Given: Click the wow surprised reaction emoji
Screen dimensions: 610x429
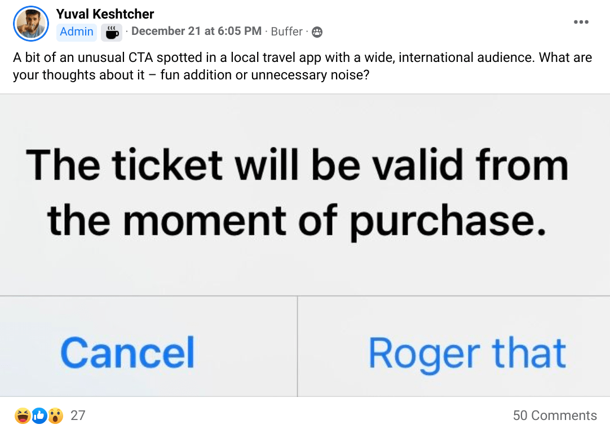Looking at the screenshot, I should (x=55, y=415).
